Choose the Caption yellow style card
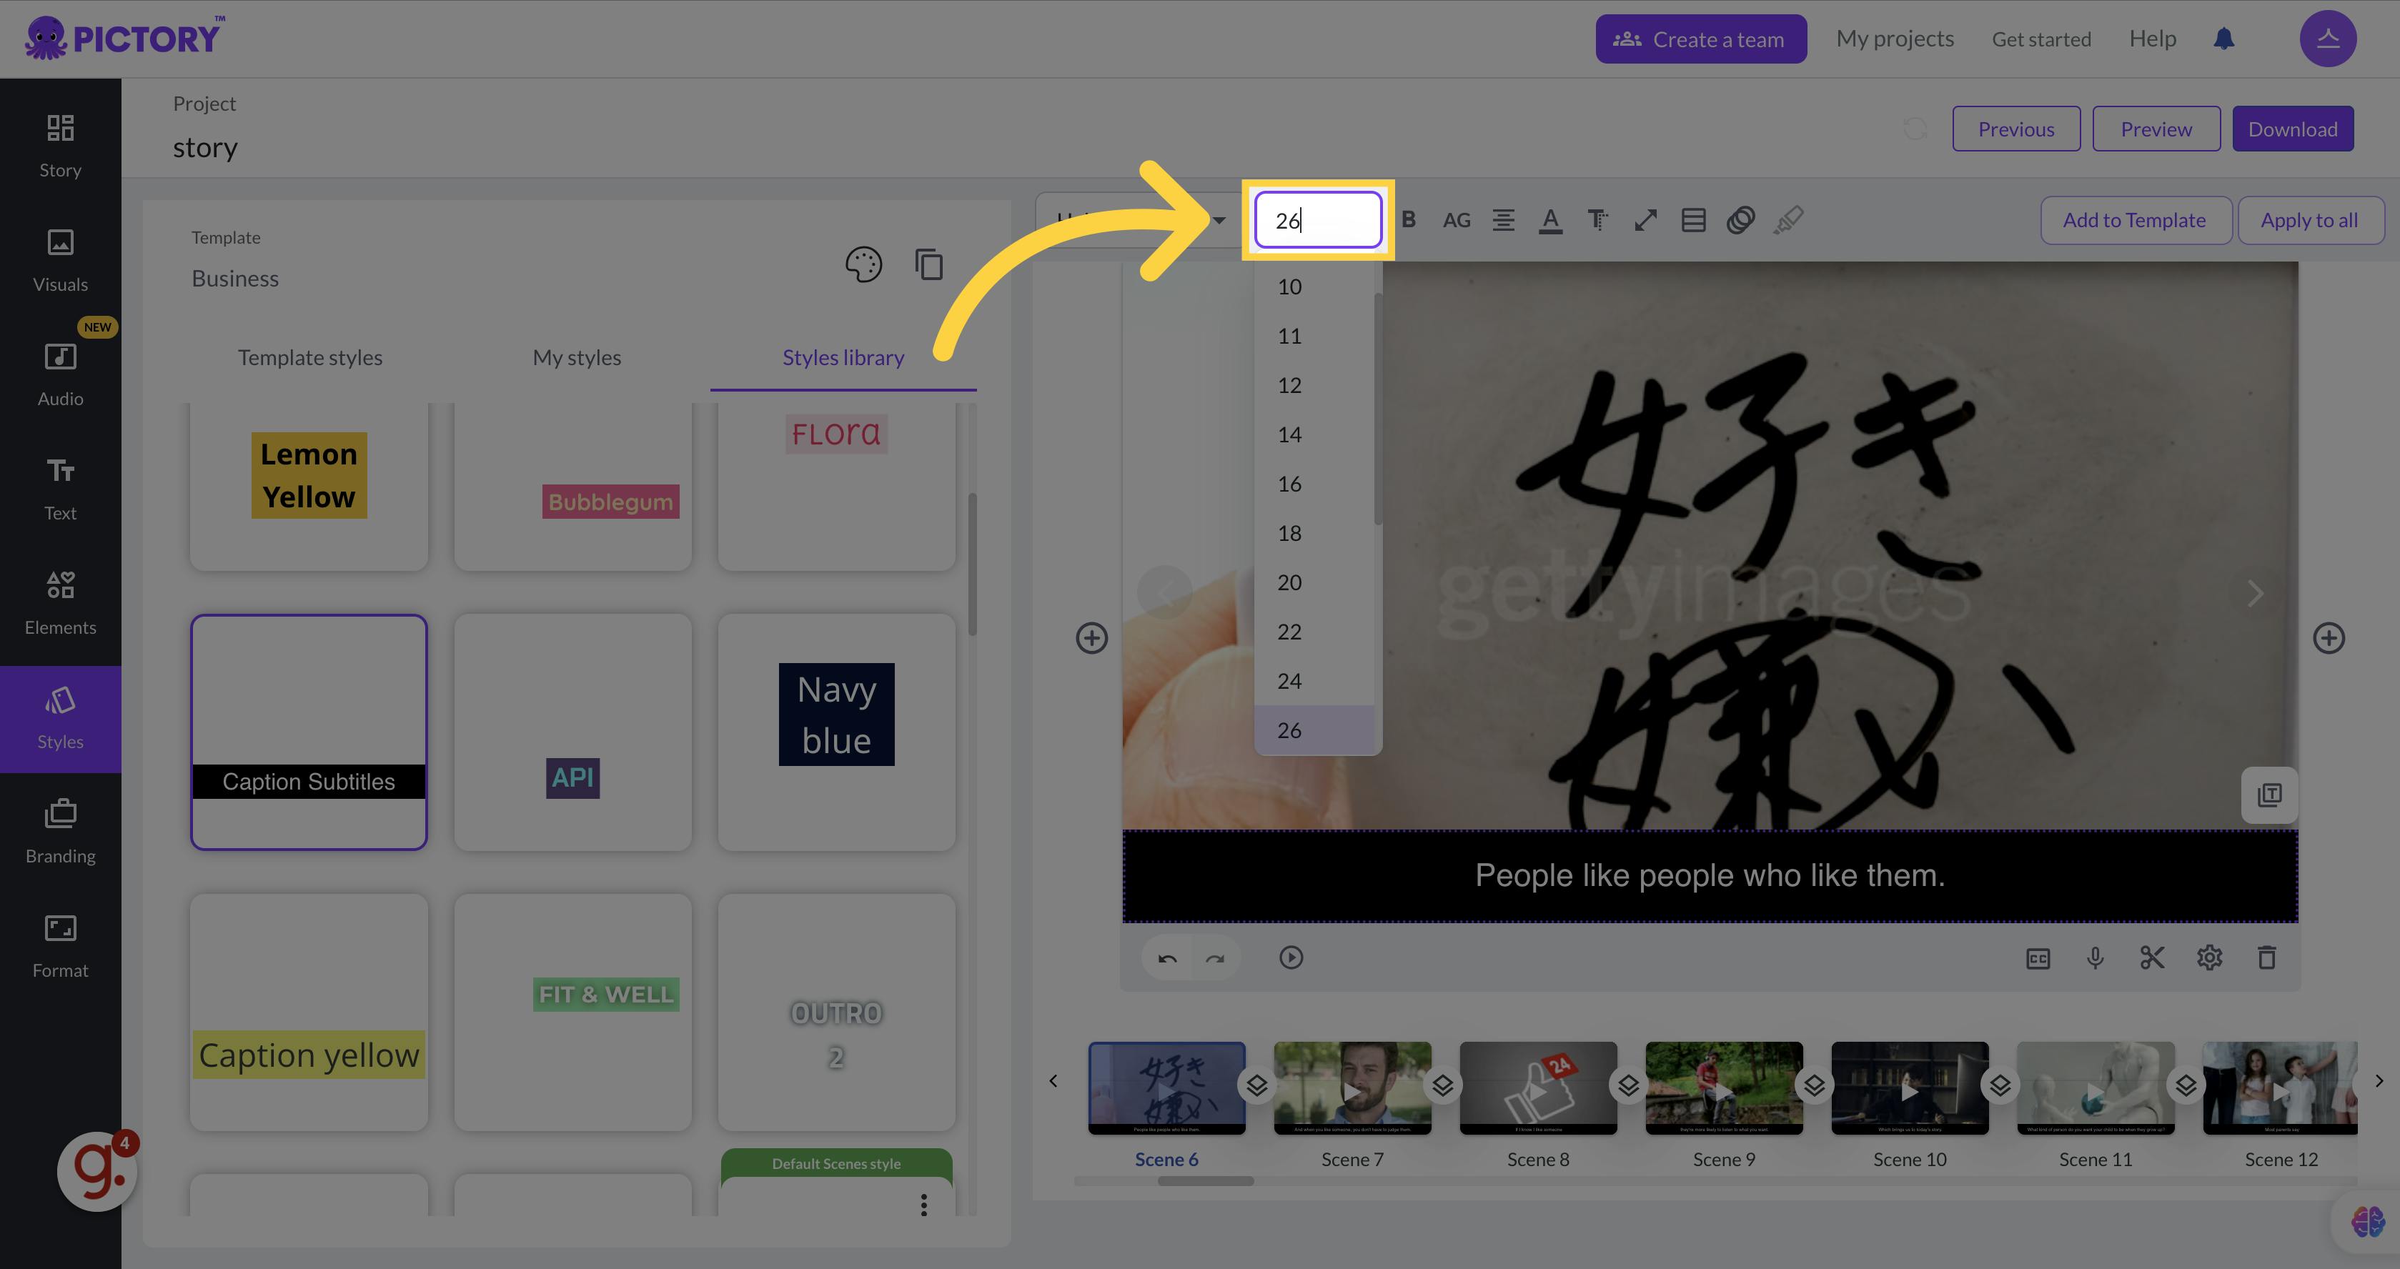Screen dimensions: 2400x1269 [308, 1012]
